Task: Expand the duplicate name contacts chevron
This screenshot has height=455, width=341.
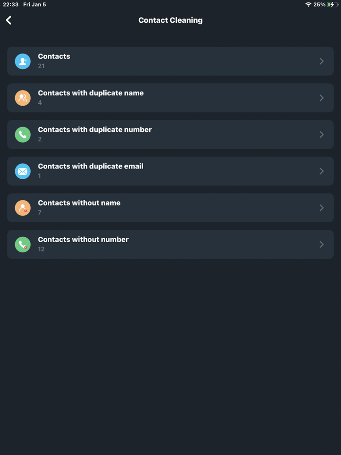Action: point(322,97)
